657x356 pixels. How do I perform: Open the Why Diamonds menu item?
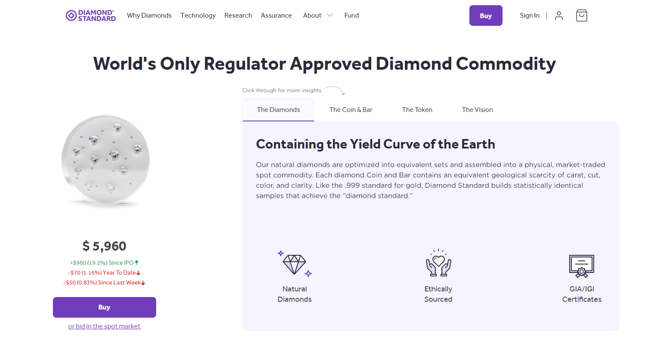click(x=149, y=15)
